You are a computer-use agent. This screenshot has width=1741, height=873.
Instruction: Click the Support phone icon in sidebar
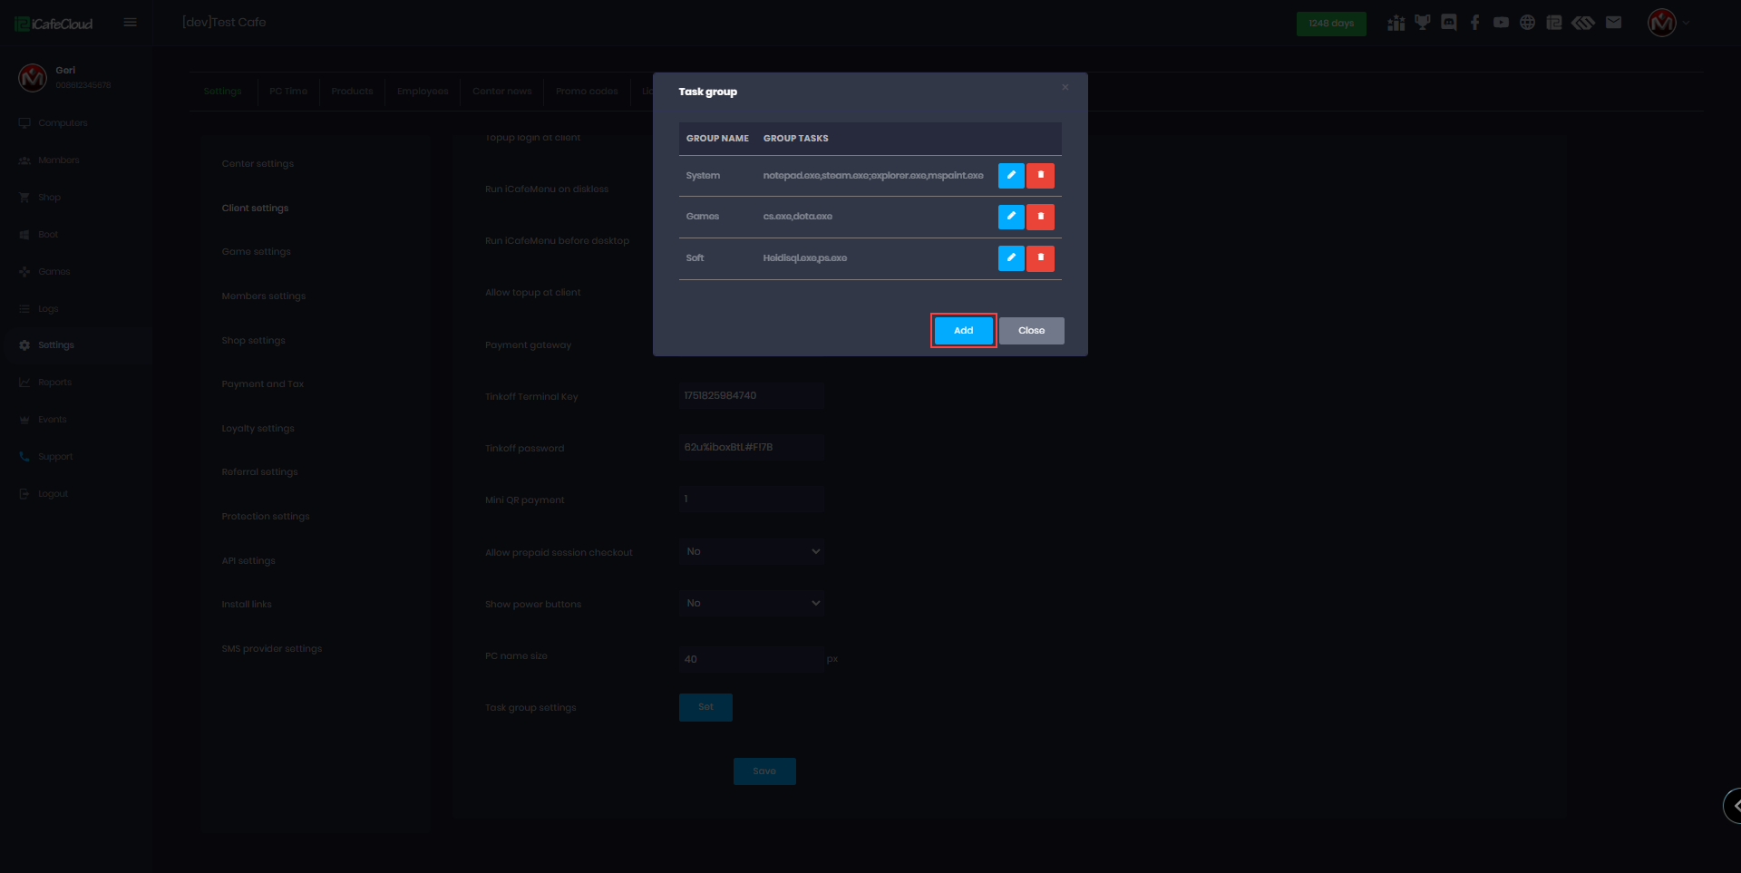click(x=24, y=457)
